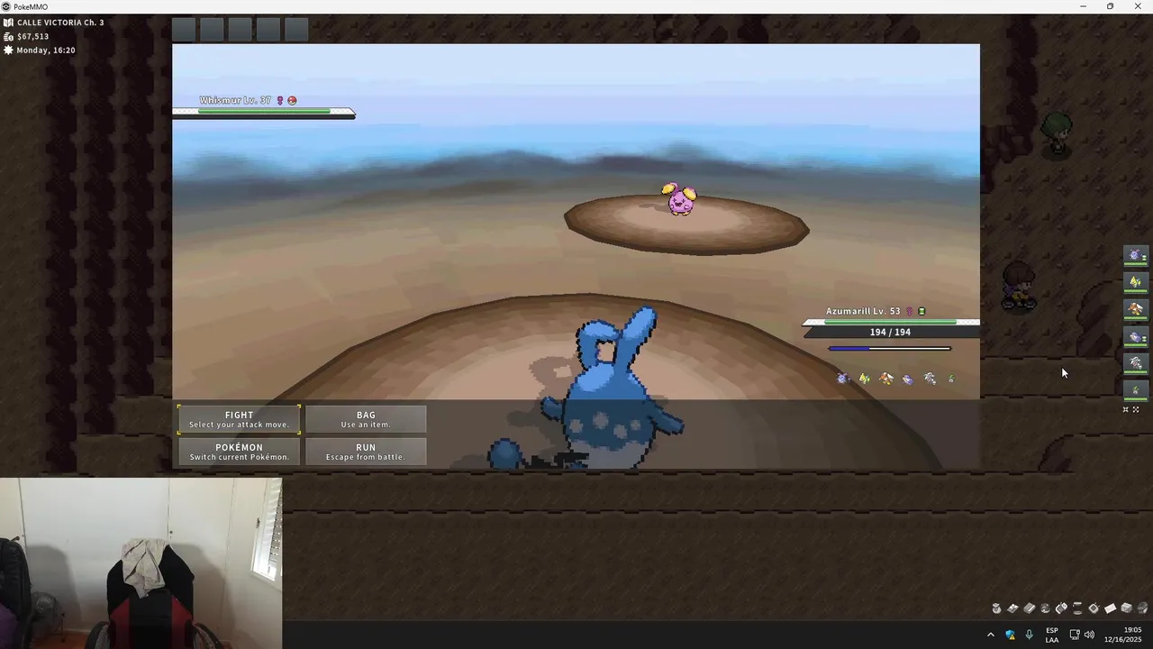Click the wild Whismur sprite

coord(681,198)
